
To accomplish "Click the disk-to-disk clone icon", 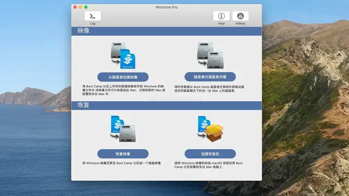I will (210, 56).
